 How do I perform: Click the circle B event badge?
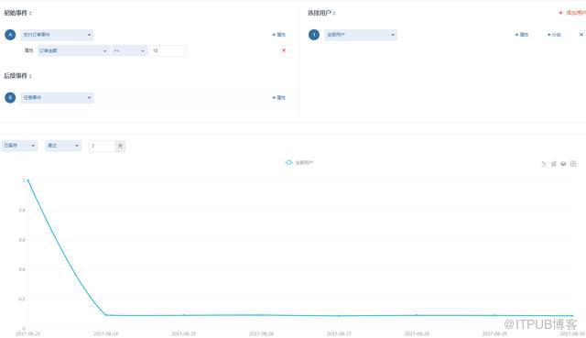coord(10,98)
